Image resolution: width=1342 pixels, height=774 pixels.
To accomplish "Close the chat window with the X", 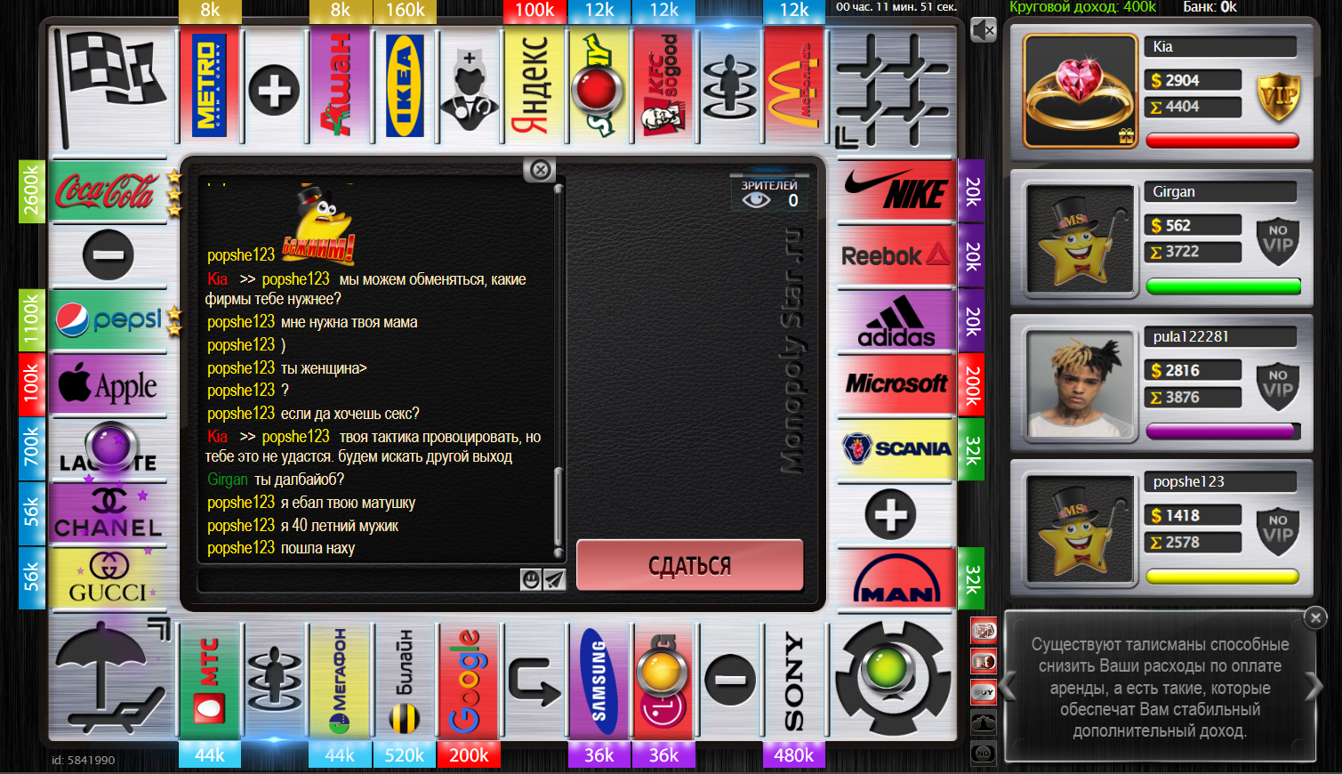I will click(x=540, y=169).
